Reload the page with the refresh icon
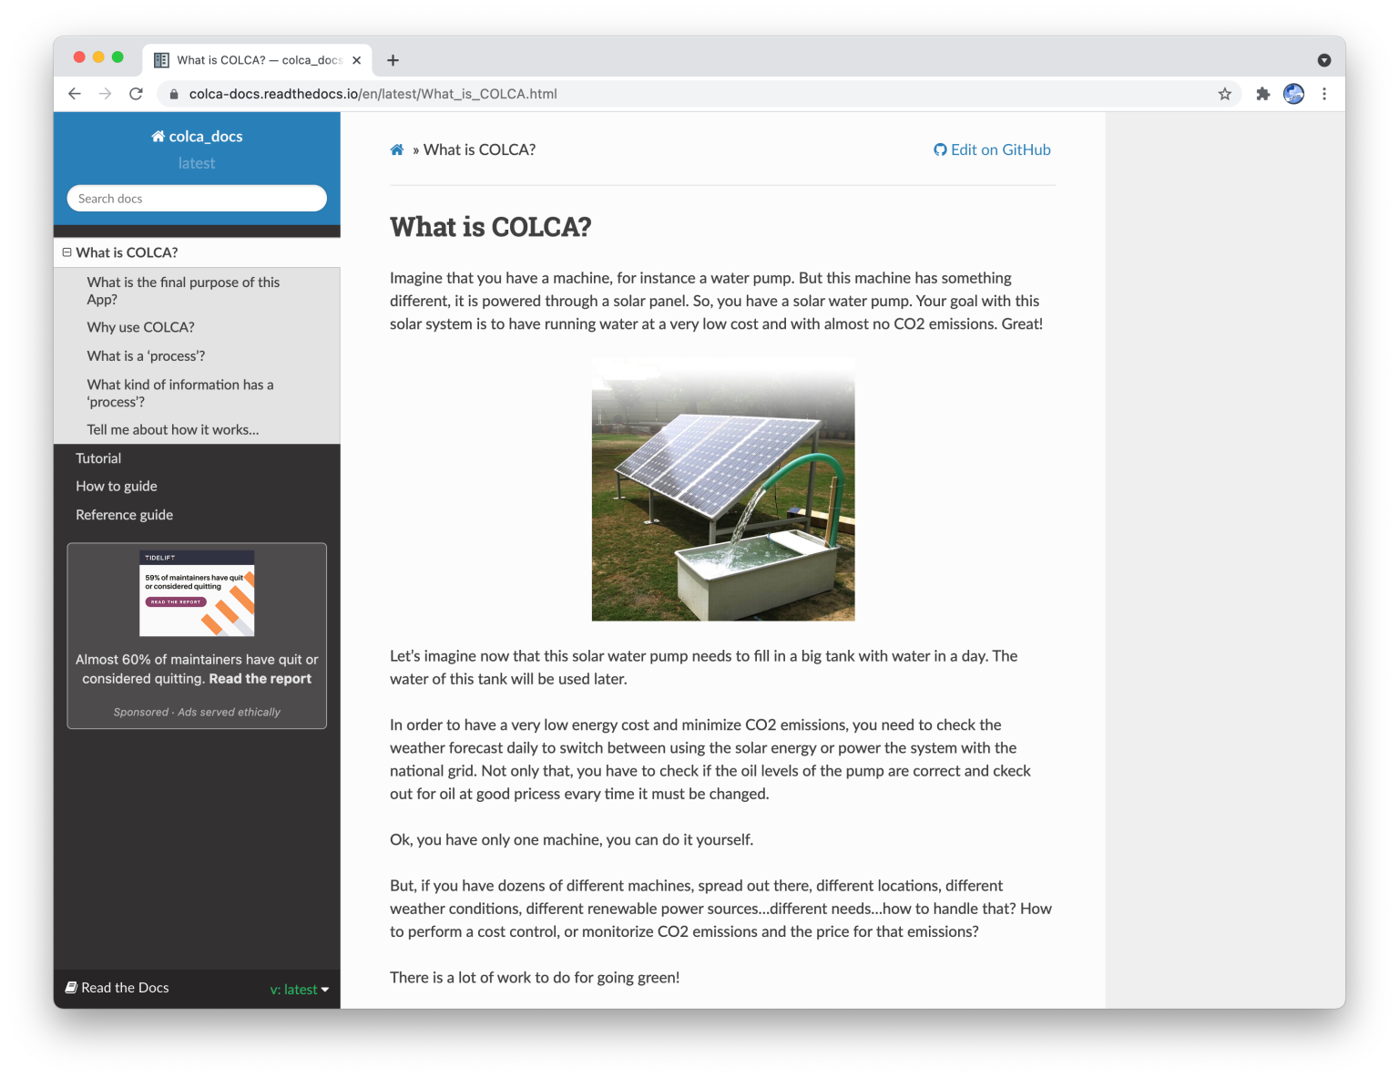The height and width of the screenshot is (1079, 1399). (136, 94)
